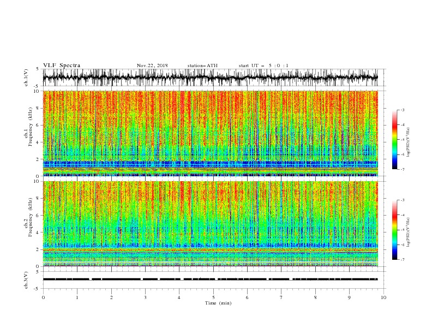Click the ch.3 black signal trace
This screenshot has height=334, width=432.
(211, 279)
